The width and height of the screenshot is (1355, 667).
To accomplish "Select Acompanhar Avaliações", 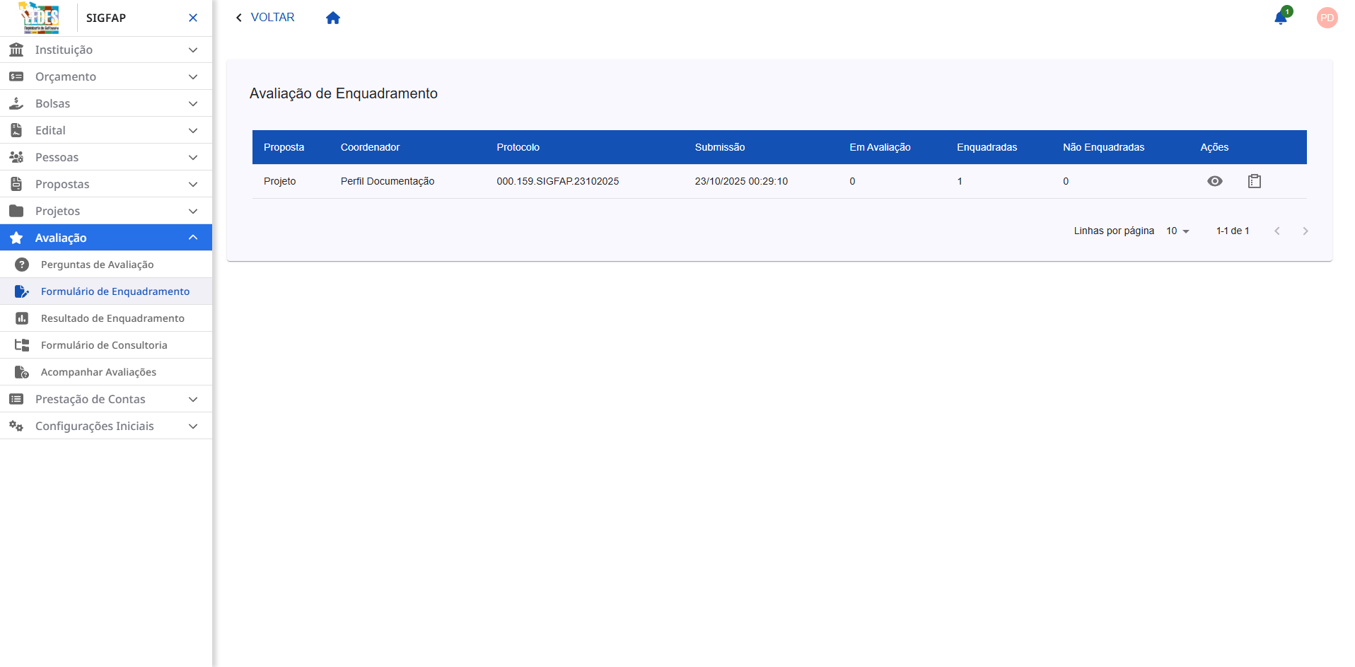I will [x=98, y=371].
